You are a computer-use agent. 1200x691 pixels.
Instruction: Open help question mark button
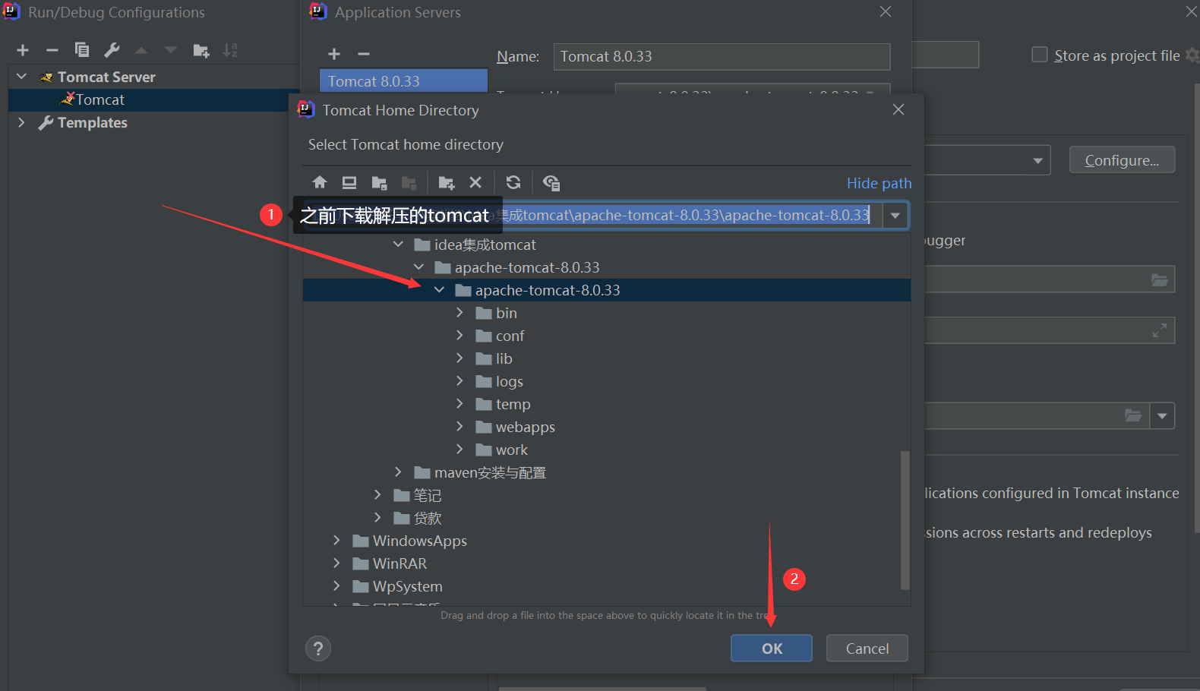click(318, 648)
